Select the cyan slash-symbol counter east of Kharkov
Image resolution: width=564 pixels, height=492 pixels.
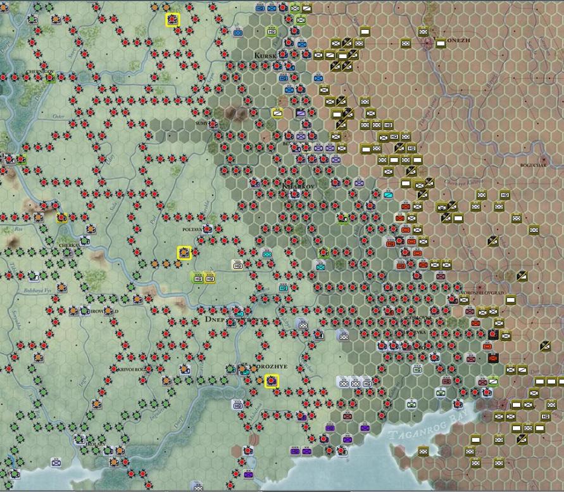tap(388, 195)
